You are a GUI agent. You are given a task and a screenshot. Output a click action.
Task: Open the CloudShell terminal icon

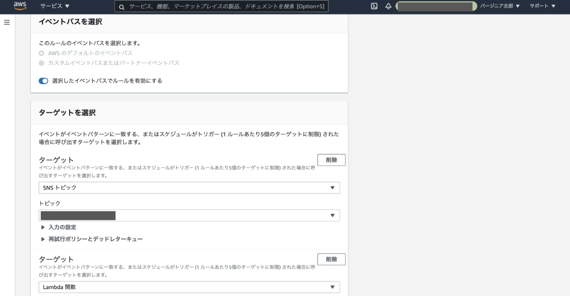pyautogui.click(x=374, y=6)
